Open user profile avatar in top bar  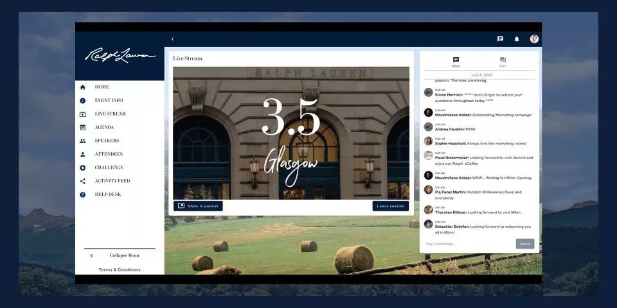534,39
